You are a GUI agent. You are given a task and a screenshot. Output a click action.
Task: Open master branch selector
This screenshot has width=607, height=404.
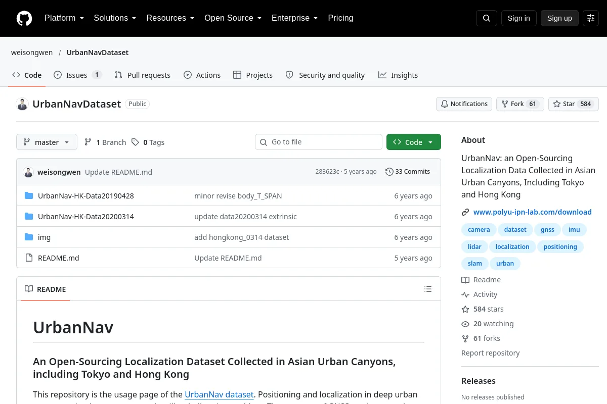pyautogui.click(x=47, y=142)
